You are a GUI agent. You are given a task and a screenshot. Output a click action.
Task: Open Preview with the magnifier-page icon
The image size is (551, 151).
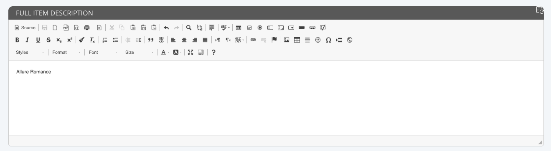pyautogui.click(x=76, y=28)
